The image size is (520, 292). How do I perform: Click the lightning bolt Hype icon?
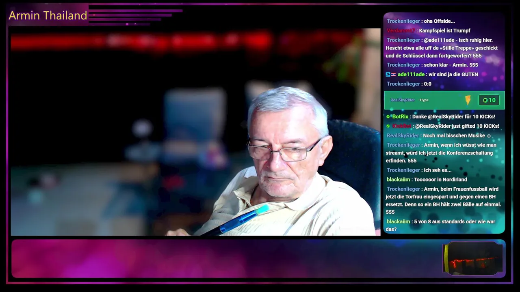click(x=468, y=100)
